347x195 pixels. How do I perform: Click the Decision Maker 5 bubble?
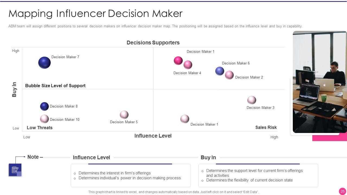[124, 115]
